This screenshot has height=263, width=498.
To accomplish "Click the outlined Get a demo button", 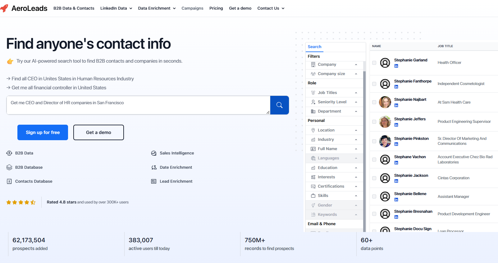I will click(98, 132).
